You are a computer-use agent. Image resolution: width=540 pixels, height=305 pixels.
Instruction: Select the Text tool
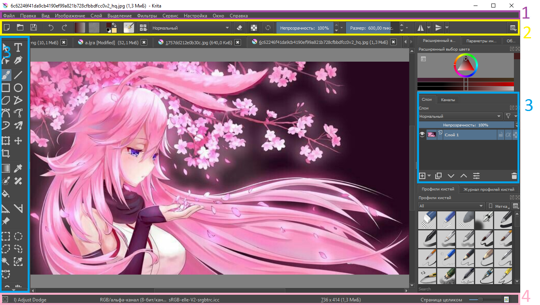pos(18,48)
